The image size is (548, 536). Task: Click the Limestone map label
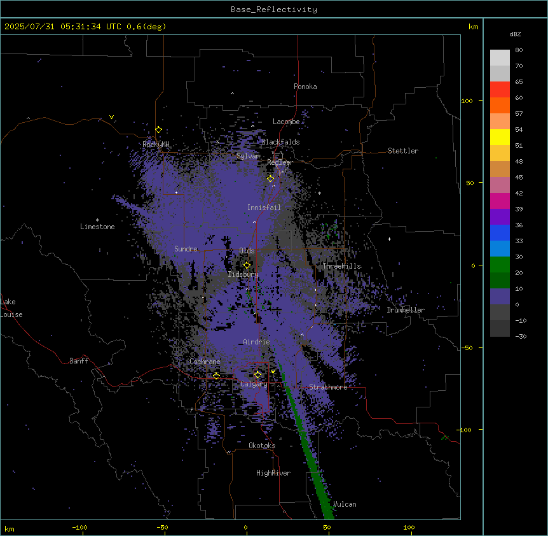(x=97, y=227)
